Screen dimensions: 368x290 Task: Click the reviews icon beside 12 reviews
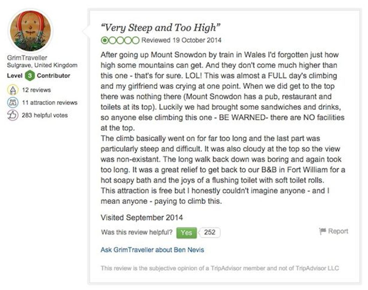click(x=13, y=90)
